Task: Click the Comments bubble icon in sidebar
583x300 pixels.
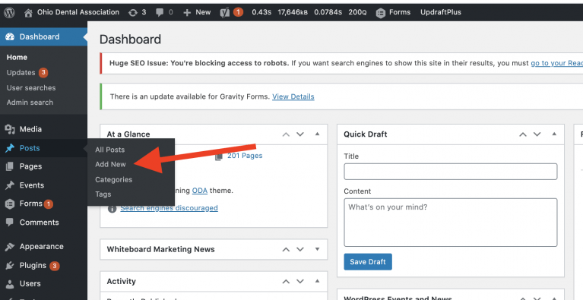Action: (x=10, y=223)
